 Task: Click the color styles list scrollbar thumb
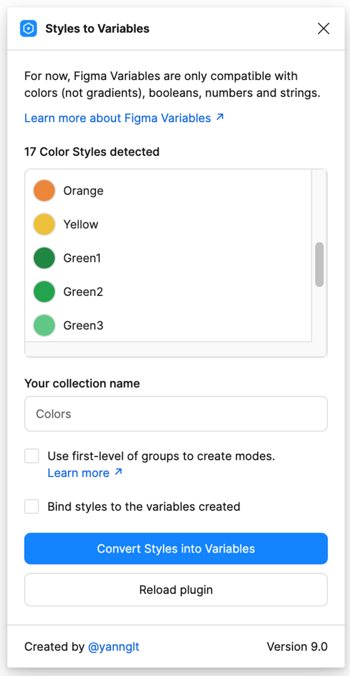[320, 265]
